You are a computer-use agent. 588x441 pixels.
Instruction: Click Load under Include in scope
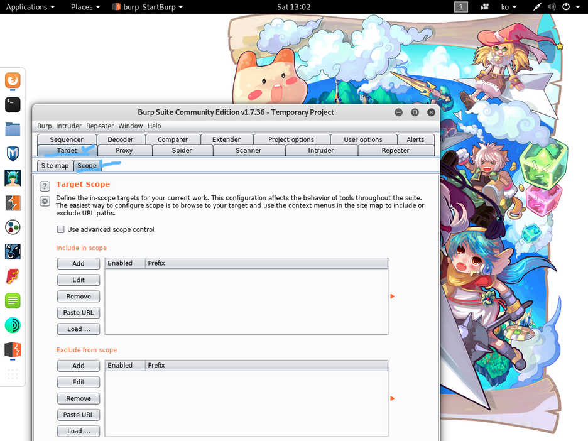(x=79, y=329)
